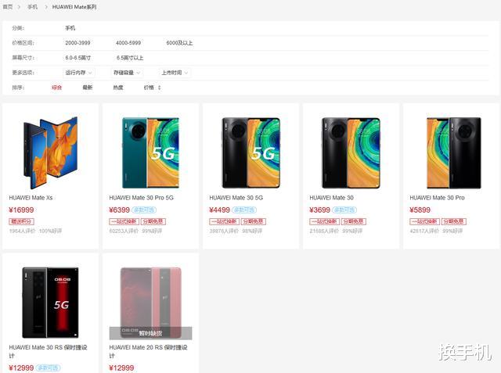Click the HUAWEI Mate Xs title
The height and width of the screenshot is (373, 501).
click(31, 198)
